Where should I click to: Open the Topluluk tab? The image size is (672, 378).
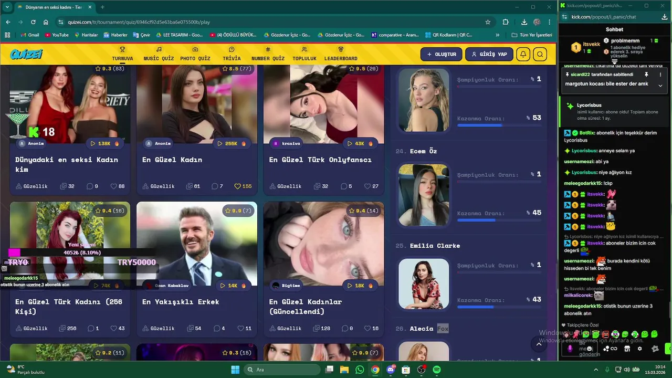tap(304, 54)
